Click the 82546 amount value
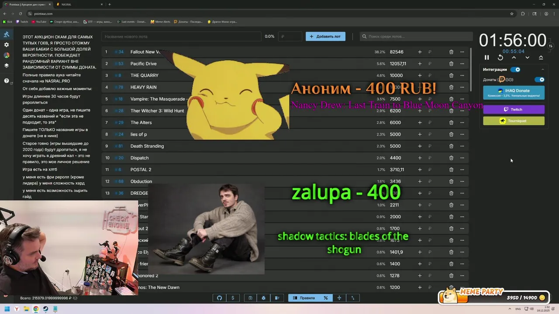 pyautogui.click(x=397, y=52)
